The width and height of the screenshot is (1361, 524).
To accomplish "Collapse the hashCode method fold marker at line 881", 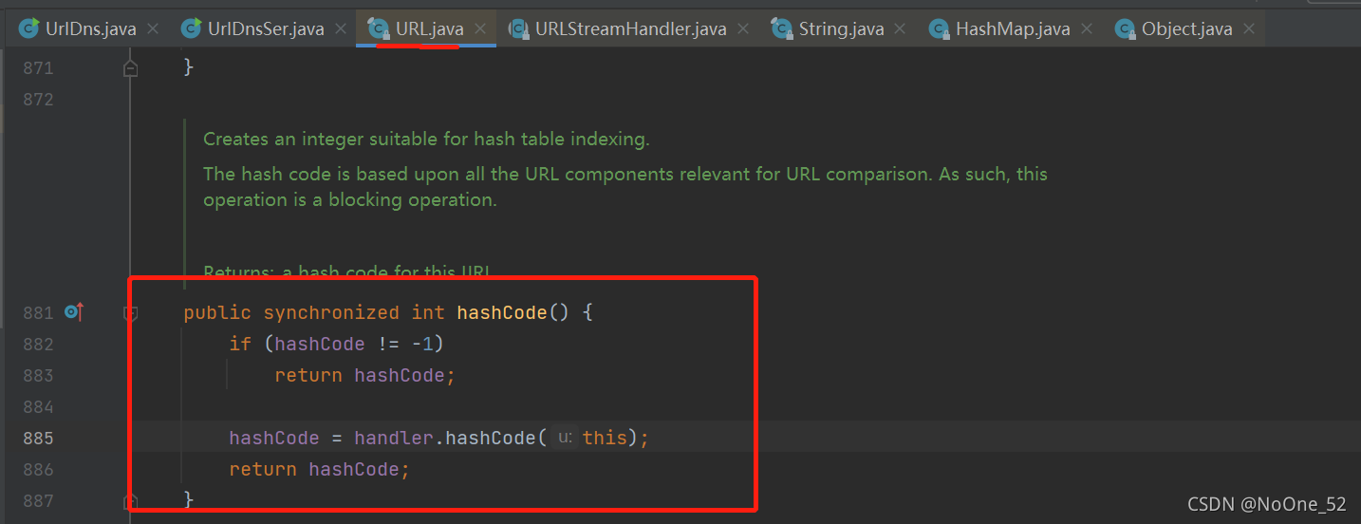I will (131, 313).
